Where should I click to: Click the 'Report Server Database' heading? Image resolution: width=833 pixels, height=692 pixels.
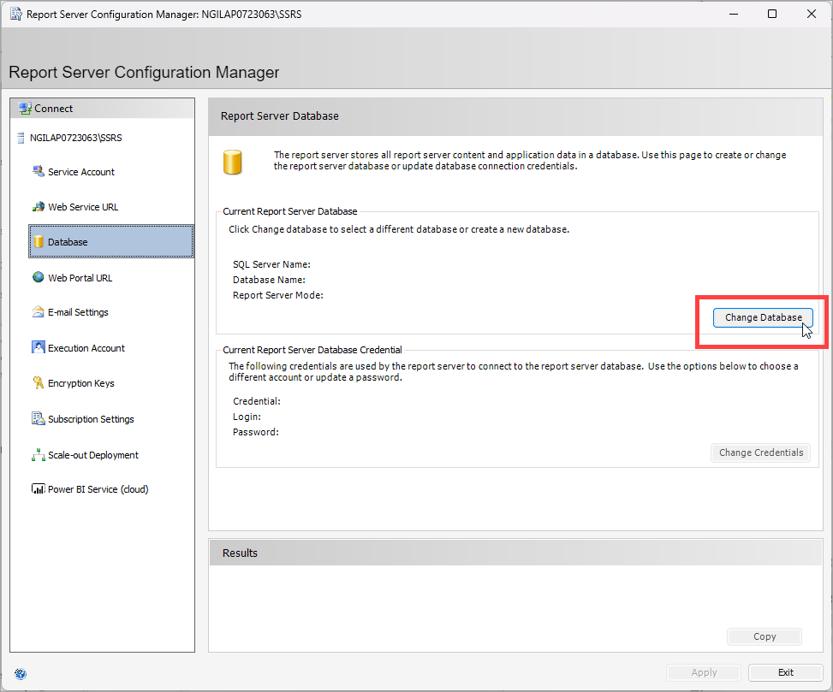pos(279,115)
